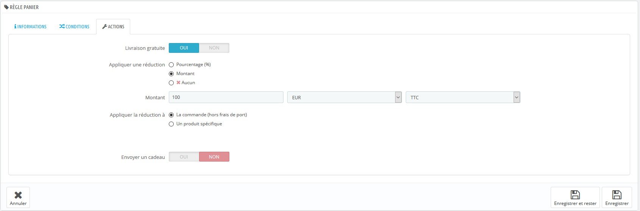Click the Appliquer une réduction label

pos(137,65)
